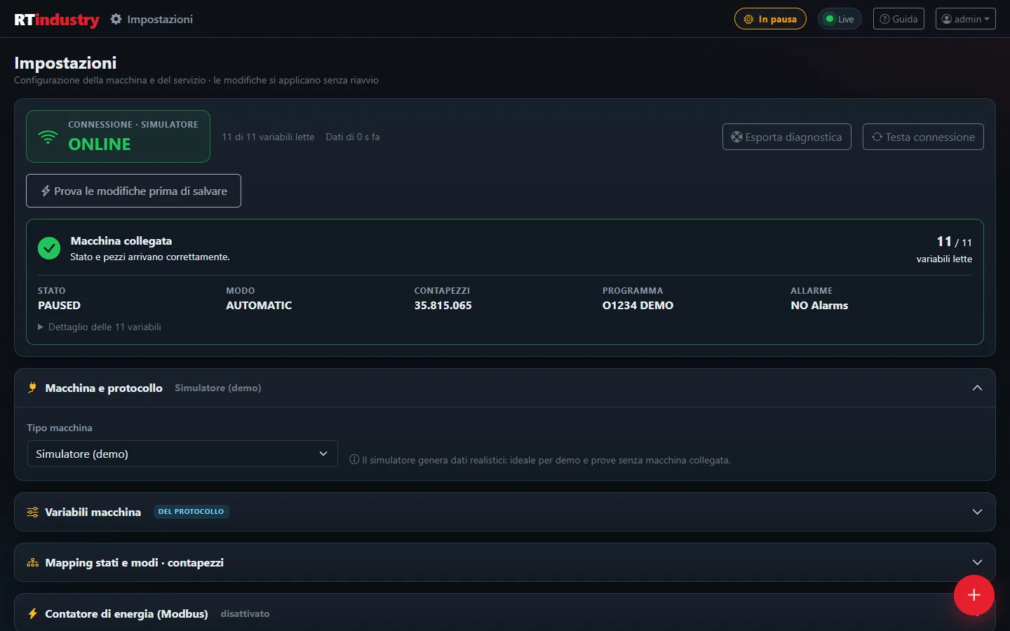Click the hierarchy icon of Mapping stati
Image resolution: width=1010 pixels, height=631 pixels.
[32, 562]
